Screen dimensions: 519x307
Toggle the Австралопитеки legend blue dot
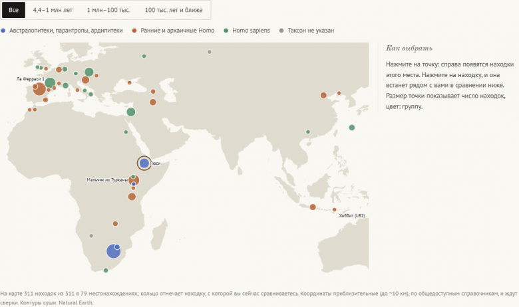coord(3,31)
